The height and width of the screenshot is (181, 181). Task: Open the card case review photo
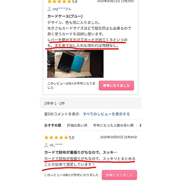pos(75,64)
